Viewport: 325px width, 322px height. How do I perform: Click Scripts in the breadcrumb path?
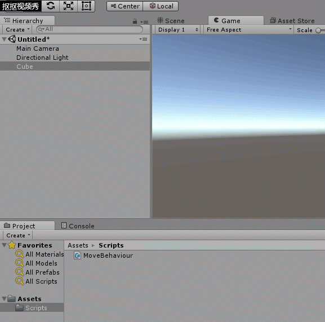111,245
